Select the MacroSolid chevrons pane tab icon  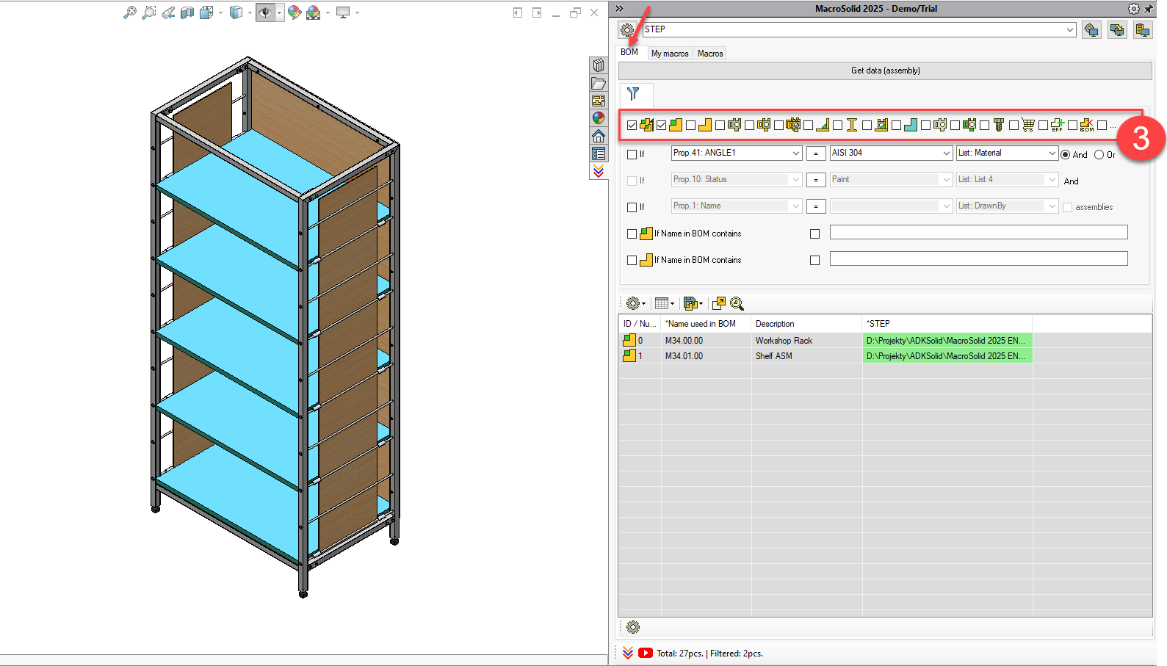[599, 171]
